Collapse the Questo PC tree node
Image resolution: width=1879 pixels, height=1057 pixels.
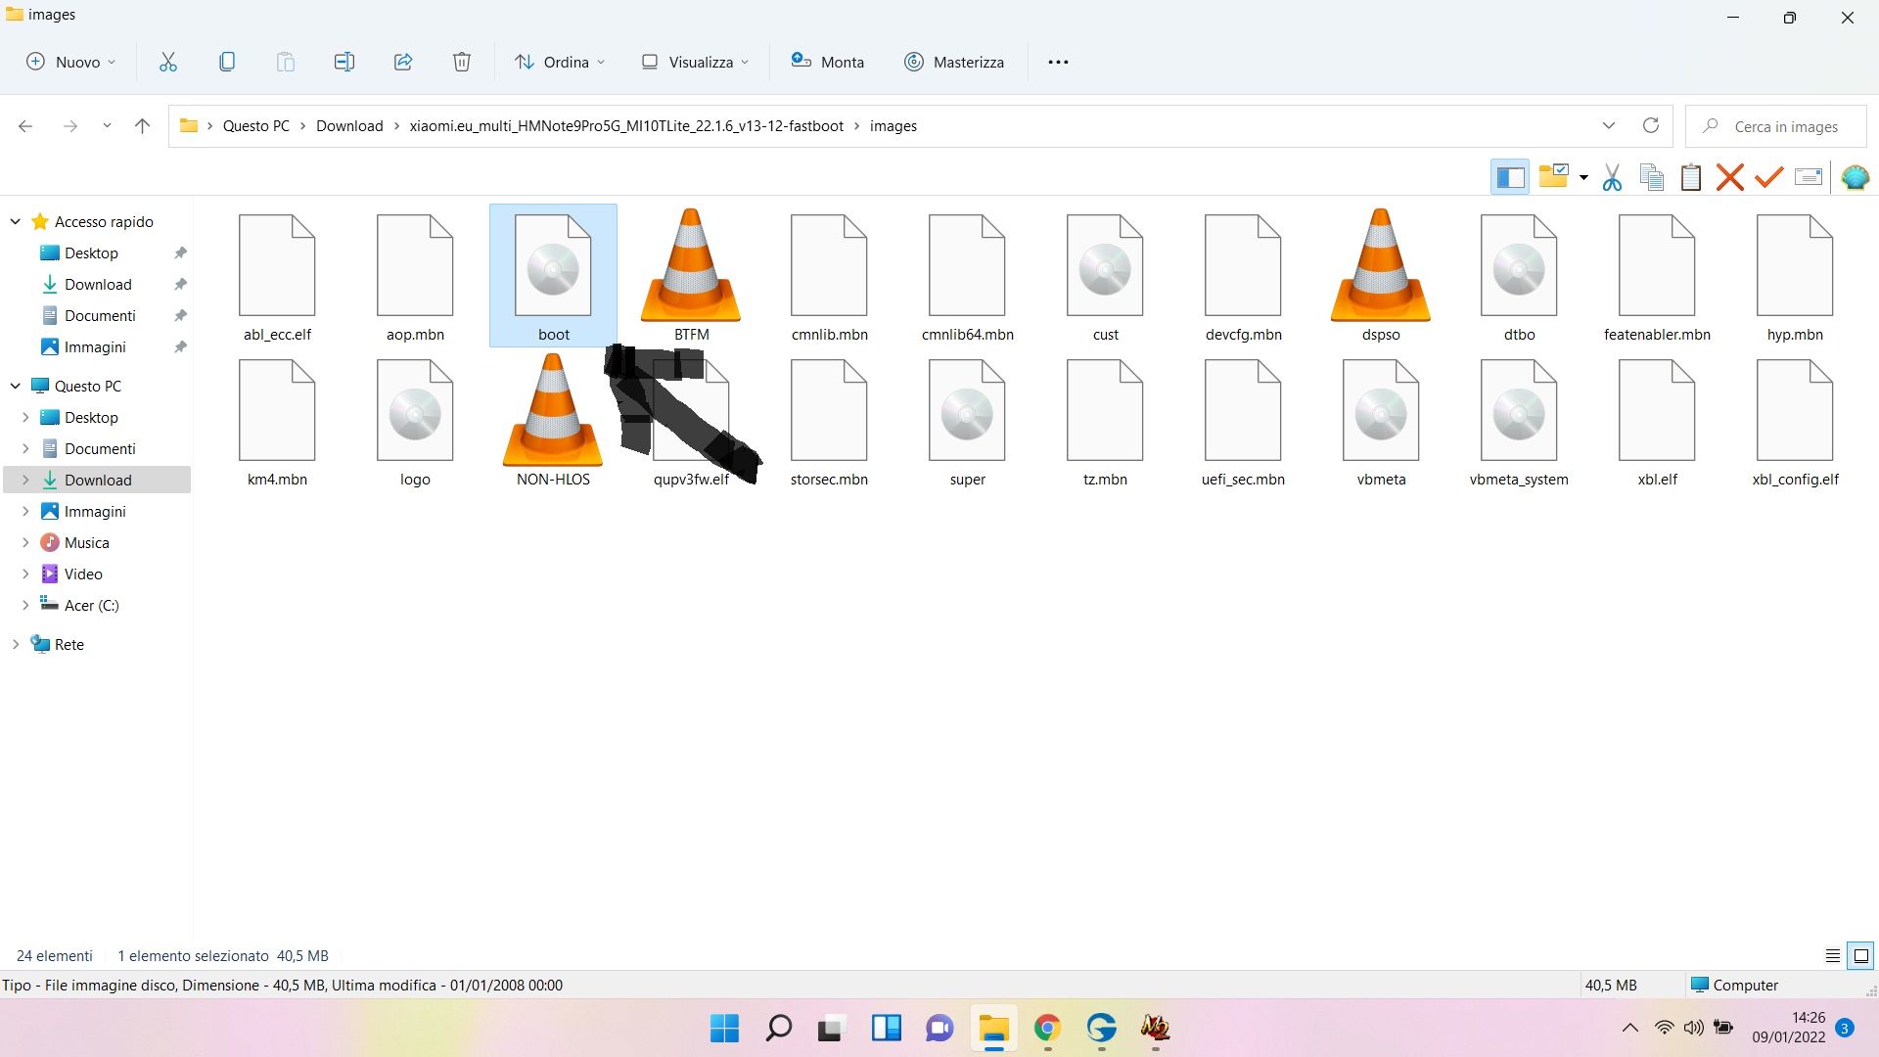pyautogui.click(x=16, y=387)
